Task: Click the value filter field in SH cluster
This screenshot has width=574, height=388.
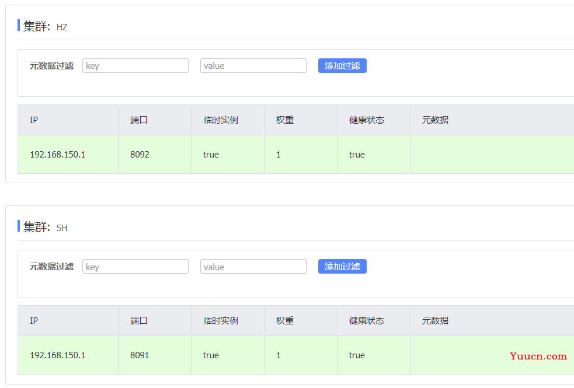Action: pos(253,267)
